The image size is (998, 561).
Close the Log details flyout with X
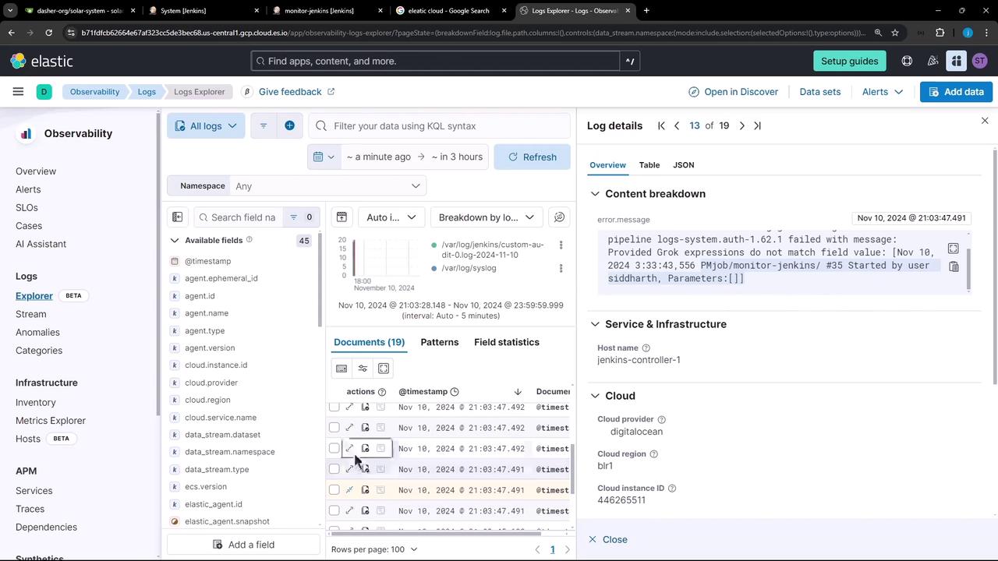985,121
